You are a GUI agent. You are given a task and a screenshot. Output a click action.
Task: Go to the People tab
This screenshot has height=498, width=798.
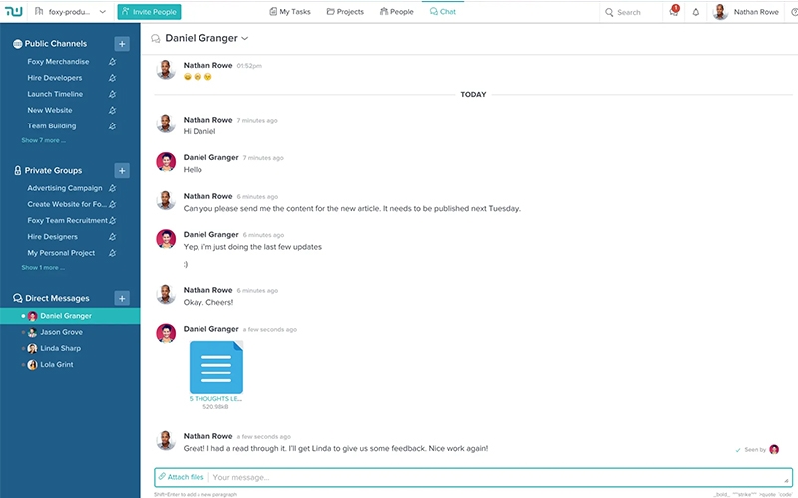click(396, 11)
